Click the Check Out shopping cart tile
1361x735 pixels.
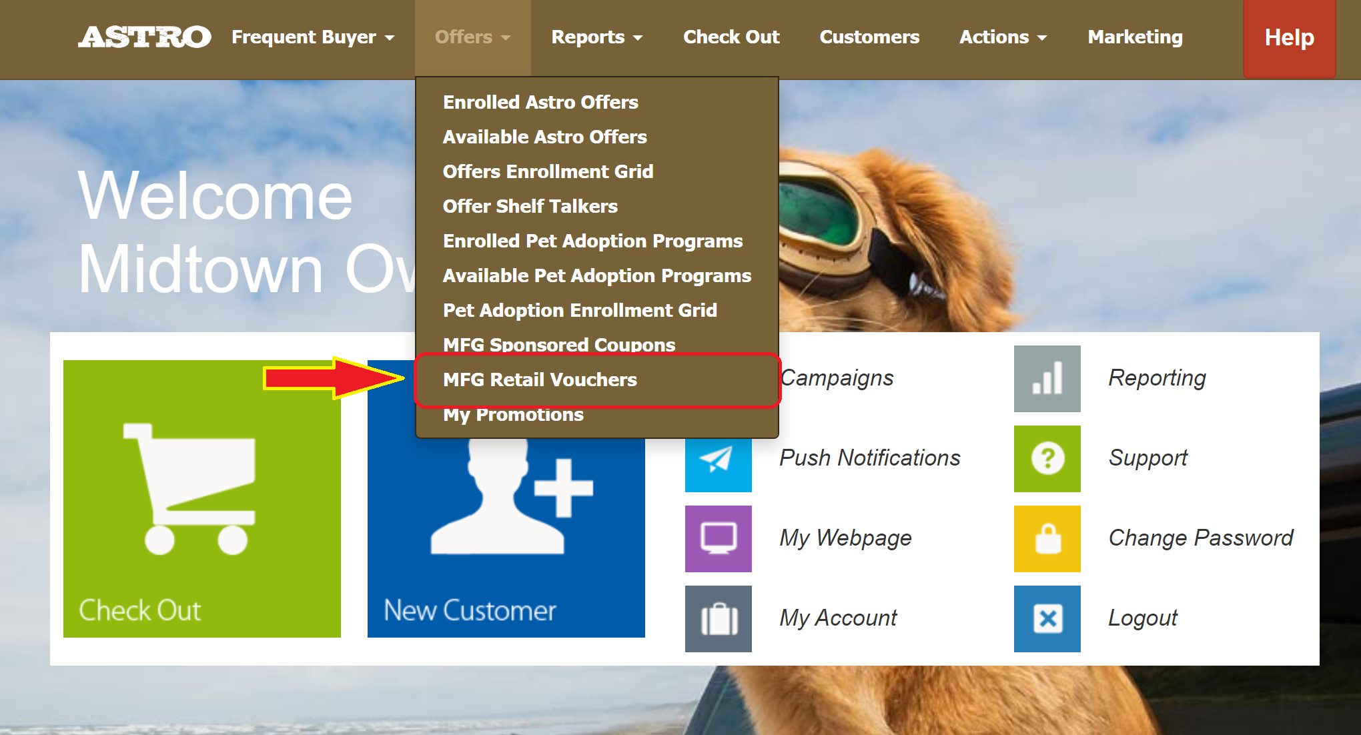tap(201, 498)
